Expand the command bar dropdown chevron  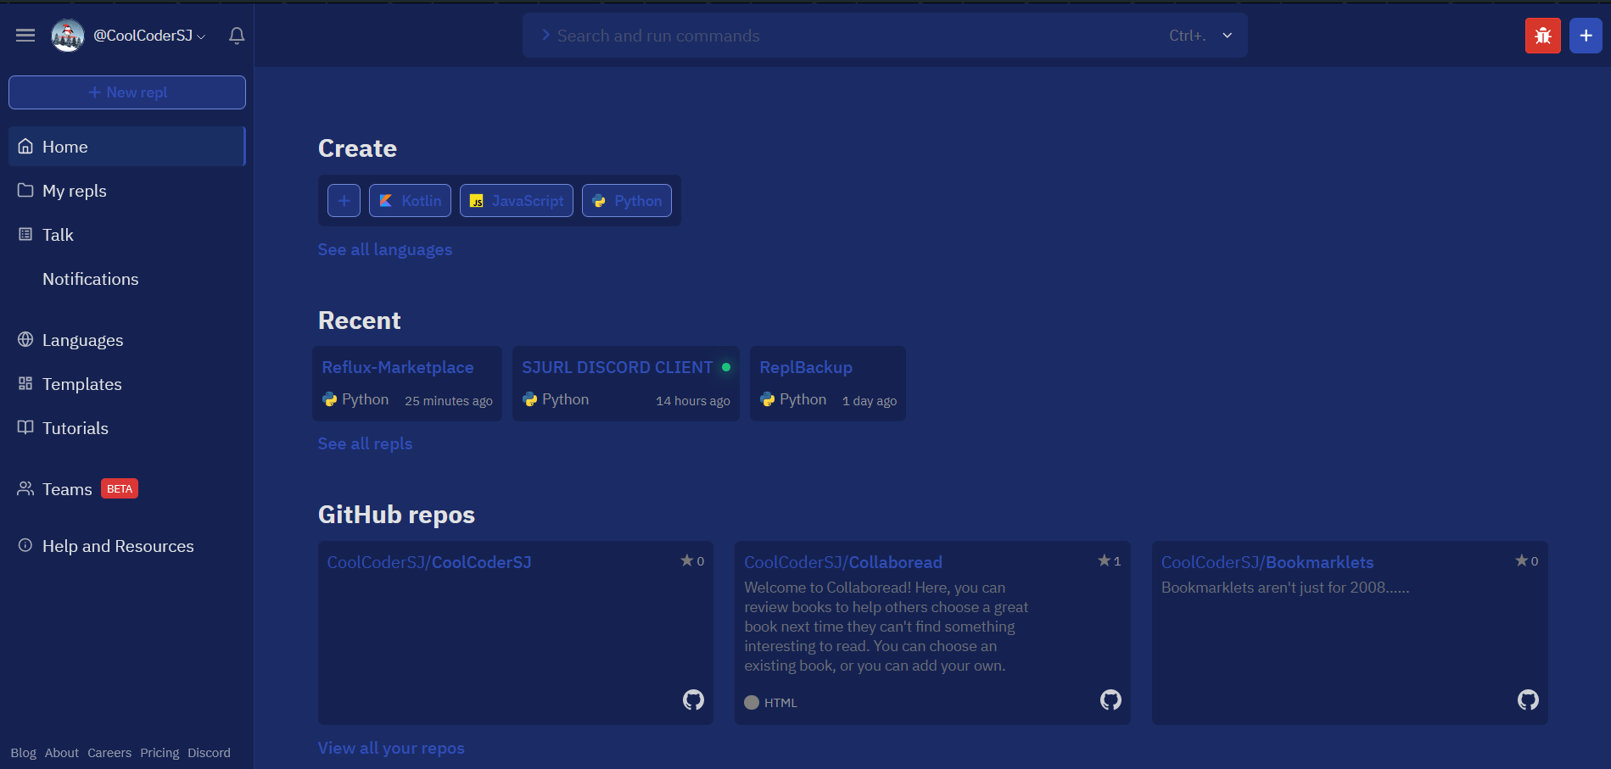click(1228, 36)
